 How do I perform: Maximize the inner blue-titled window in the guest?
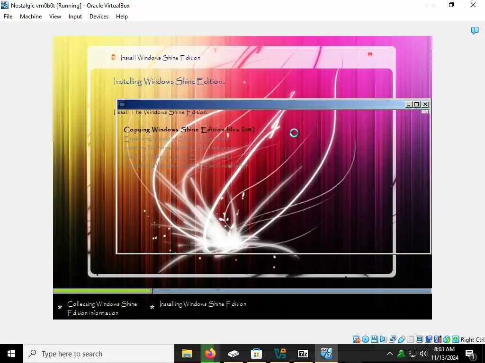417,104
